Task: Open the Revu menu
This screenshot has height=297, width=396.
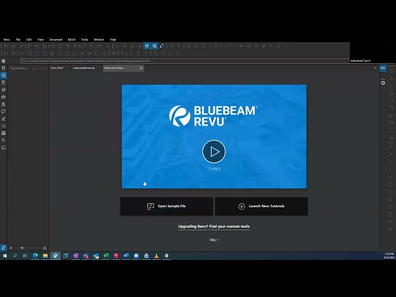Action: pyautogui.click(x=7, y=40)
